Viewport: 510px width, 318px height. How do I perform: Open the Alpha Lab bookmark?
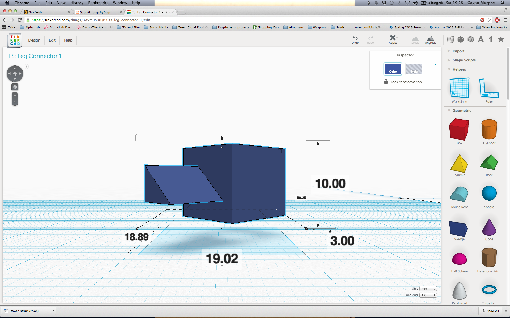[x=30, y=27]
